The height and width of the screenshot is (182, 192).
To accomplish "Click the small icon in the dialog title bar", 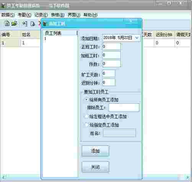I will pyautogui.click(x=44, y=24).
